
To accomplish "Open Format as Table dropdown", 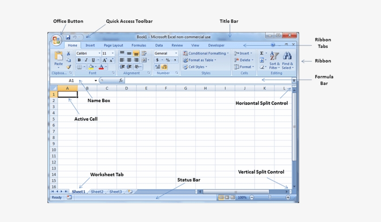I will 199,60.
